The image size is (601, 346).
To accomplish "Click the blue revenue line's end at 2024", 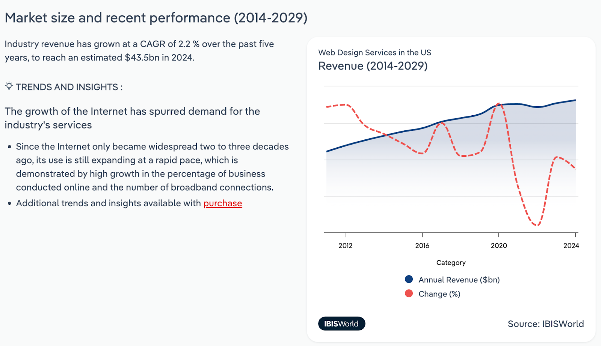I will (x=575, y=100).
